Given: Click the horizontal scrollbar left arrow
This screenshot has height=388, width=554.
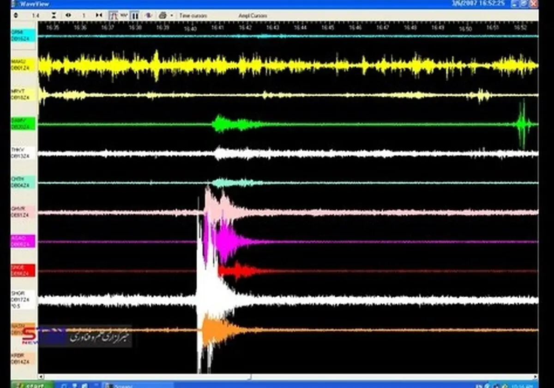Looking at the screenshot, I should click(41, 376).
